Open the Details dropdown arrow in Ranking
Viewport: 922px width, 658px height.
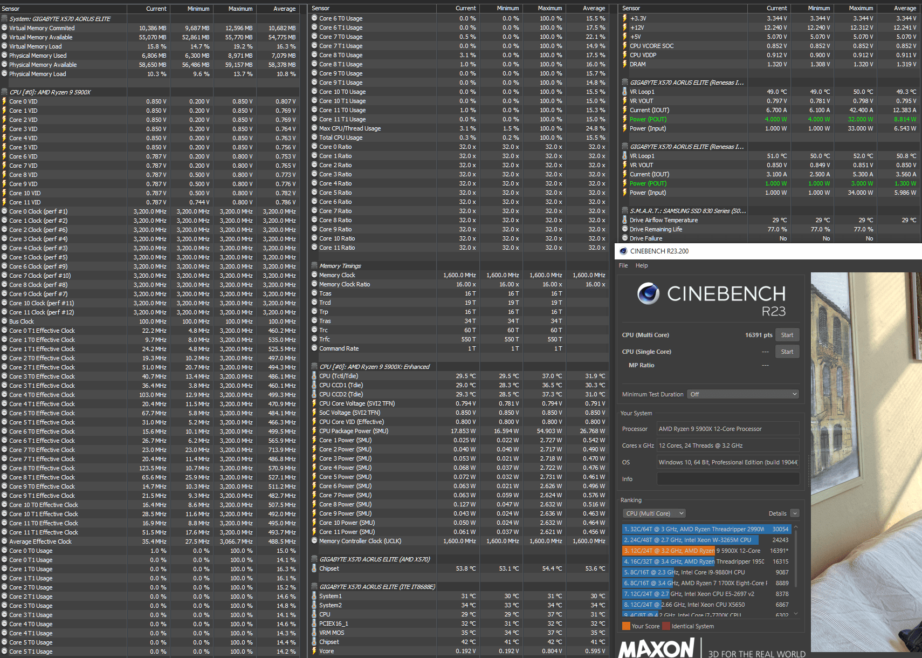795,513
